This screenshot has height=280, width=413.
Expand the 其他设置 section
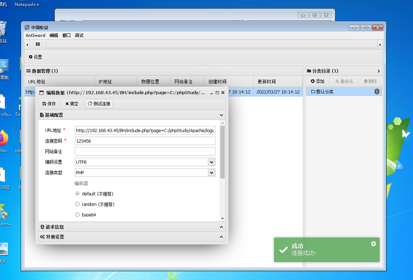click(132, 237)
